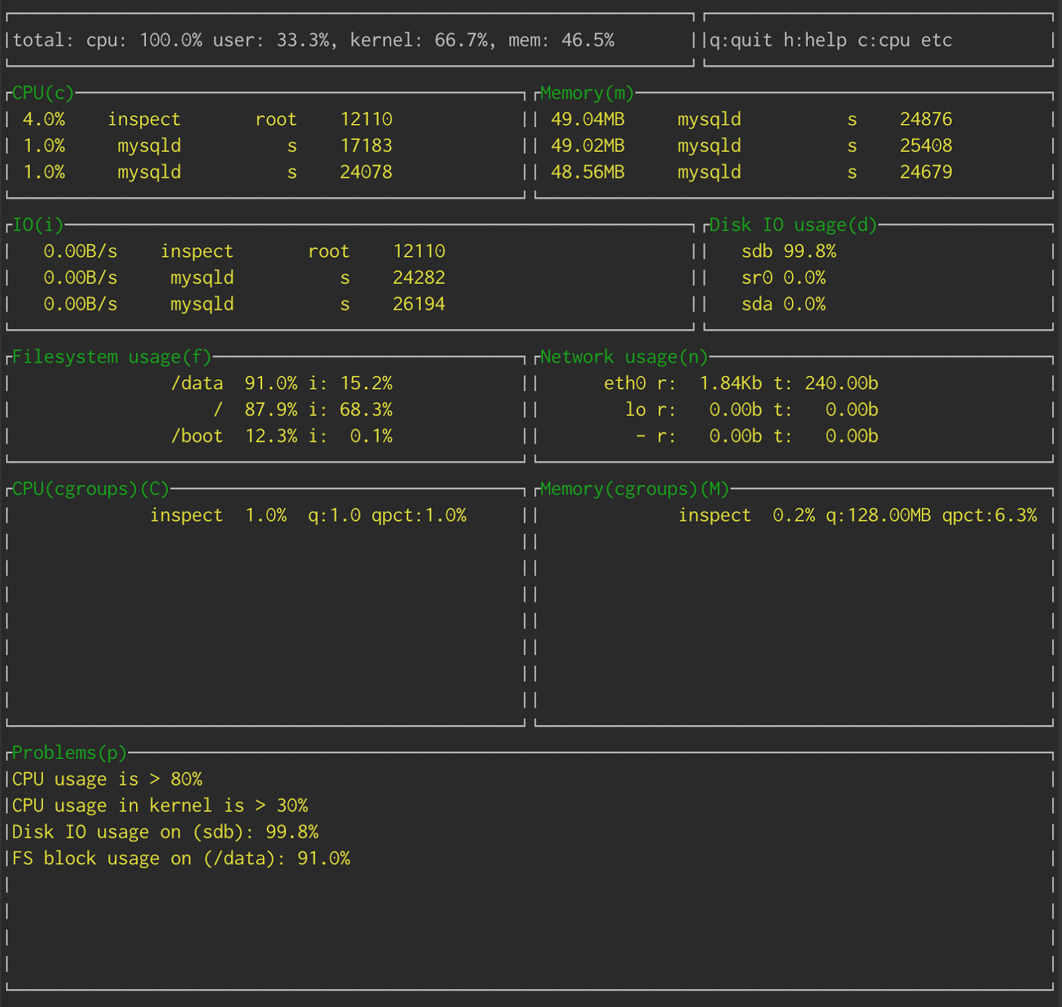
Task: Select the sdb 99.8% disk entry
Action: pos(789,251)
